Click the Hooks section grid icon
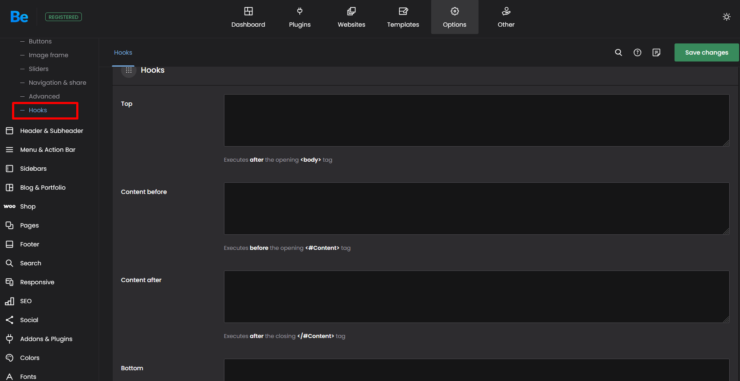Viewport: 740px width, 381px height. 128,71
